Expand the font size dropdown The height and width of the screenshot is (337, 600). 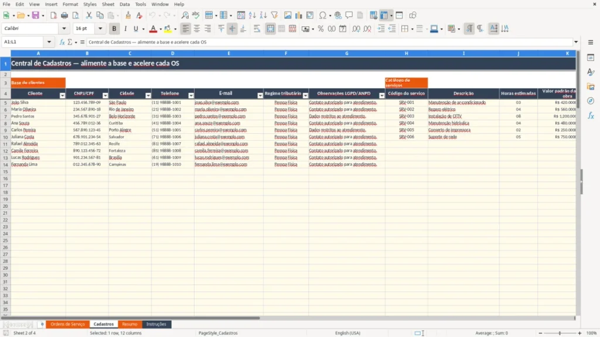[x=100, y=28]
